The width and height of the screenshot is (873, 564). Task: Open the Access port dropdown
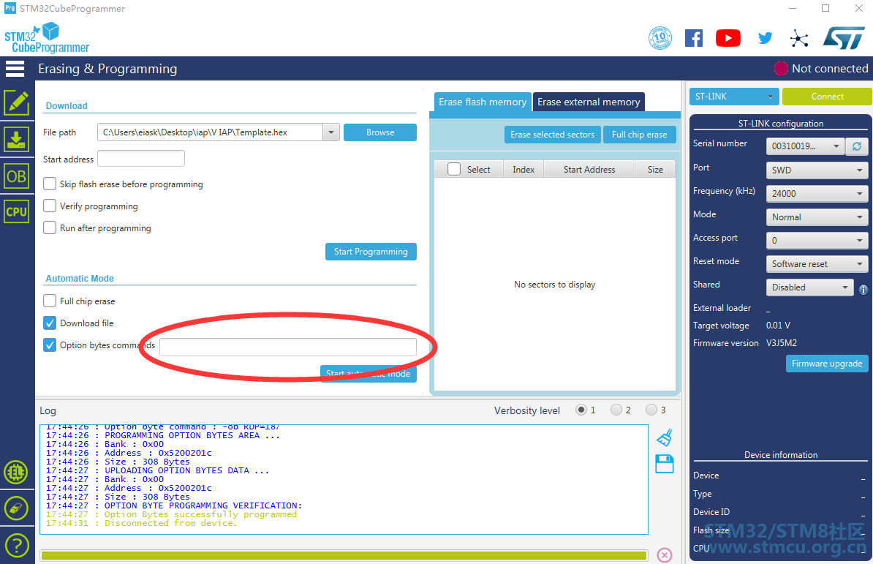pyautogui.click(x=817, y=241)
